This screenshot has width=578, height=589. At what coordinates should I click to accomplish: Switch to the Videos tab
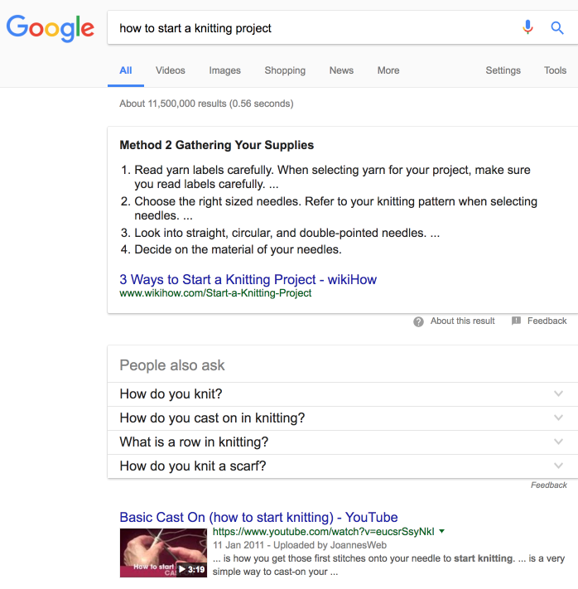[170, 70]
